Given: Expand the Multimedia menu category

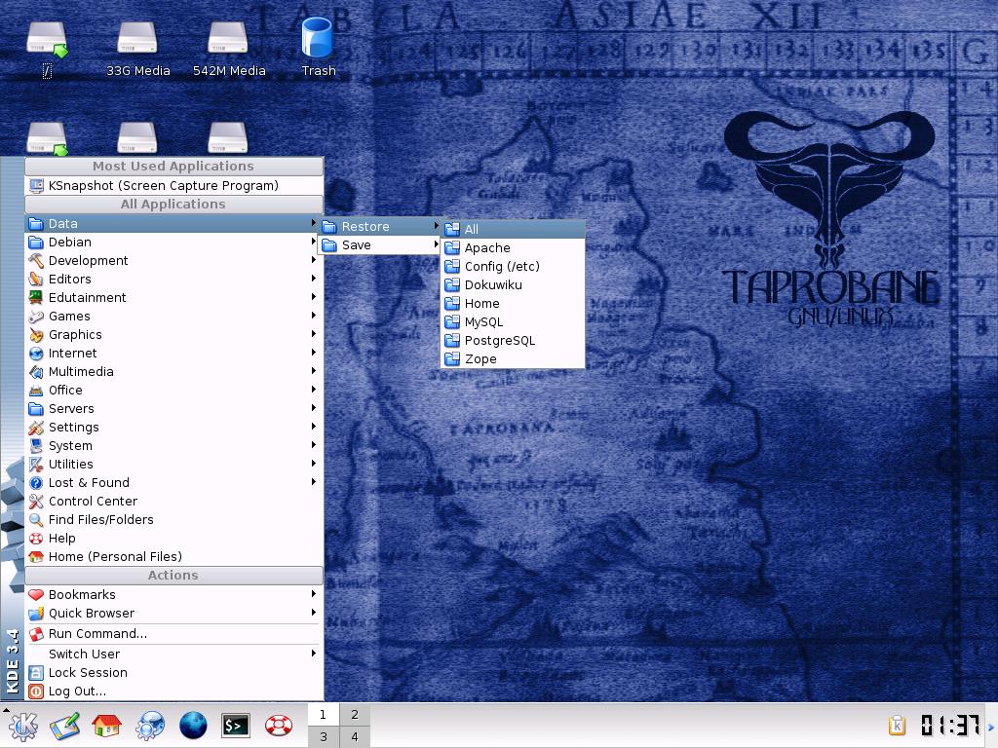Looking at the screenshot, I should (173, 371).
